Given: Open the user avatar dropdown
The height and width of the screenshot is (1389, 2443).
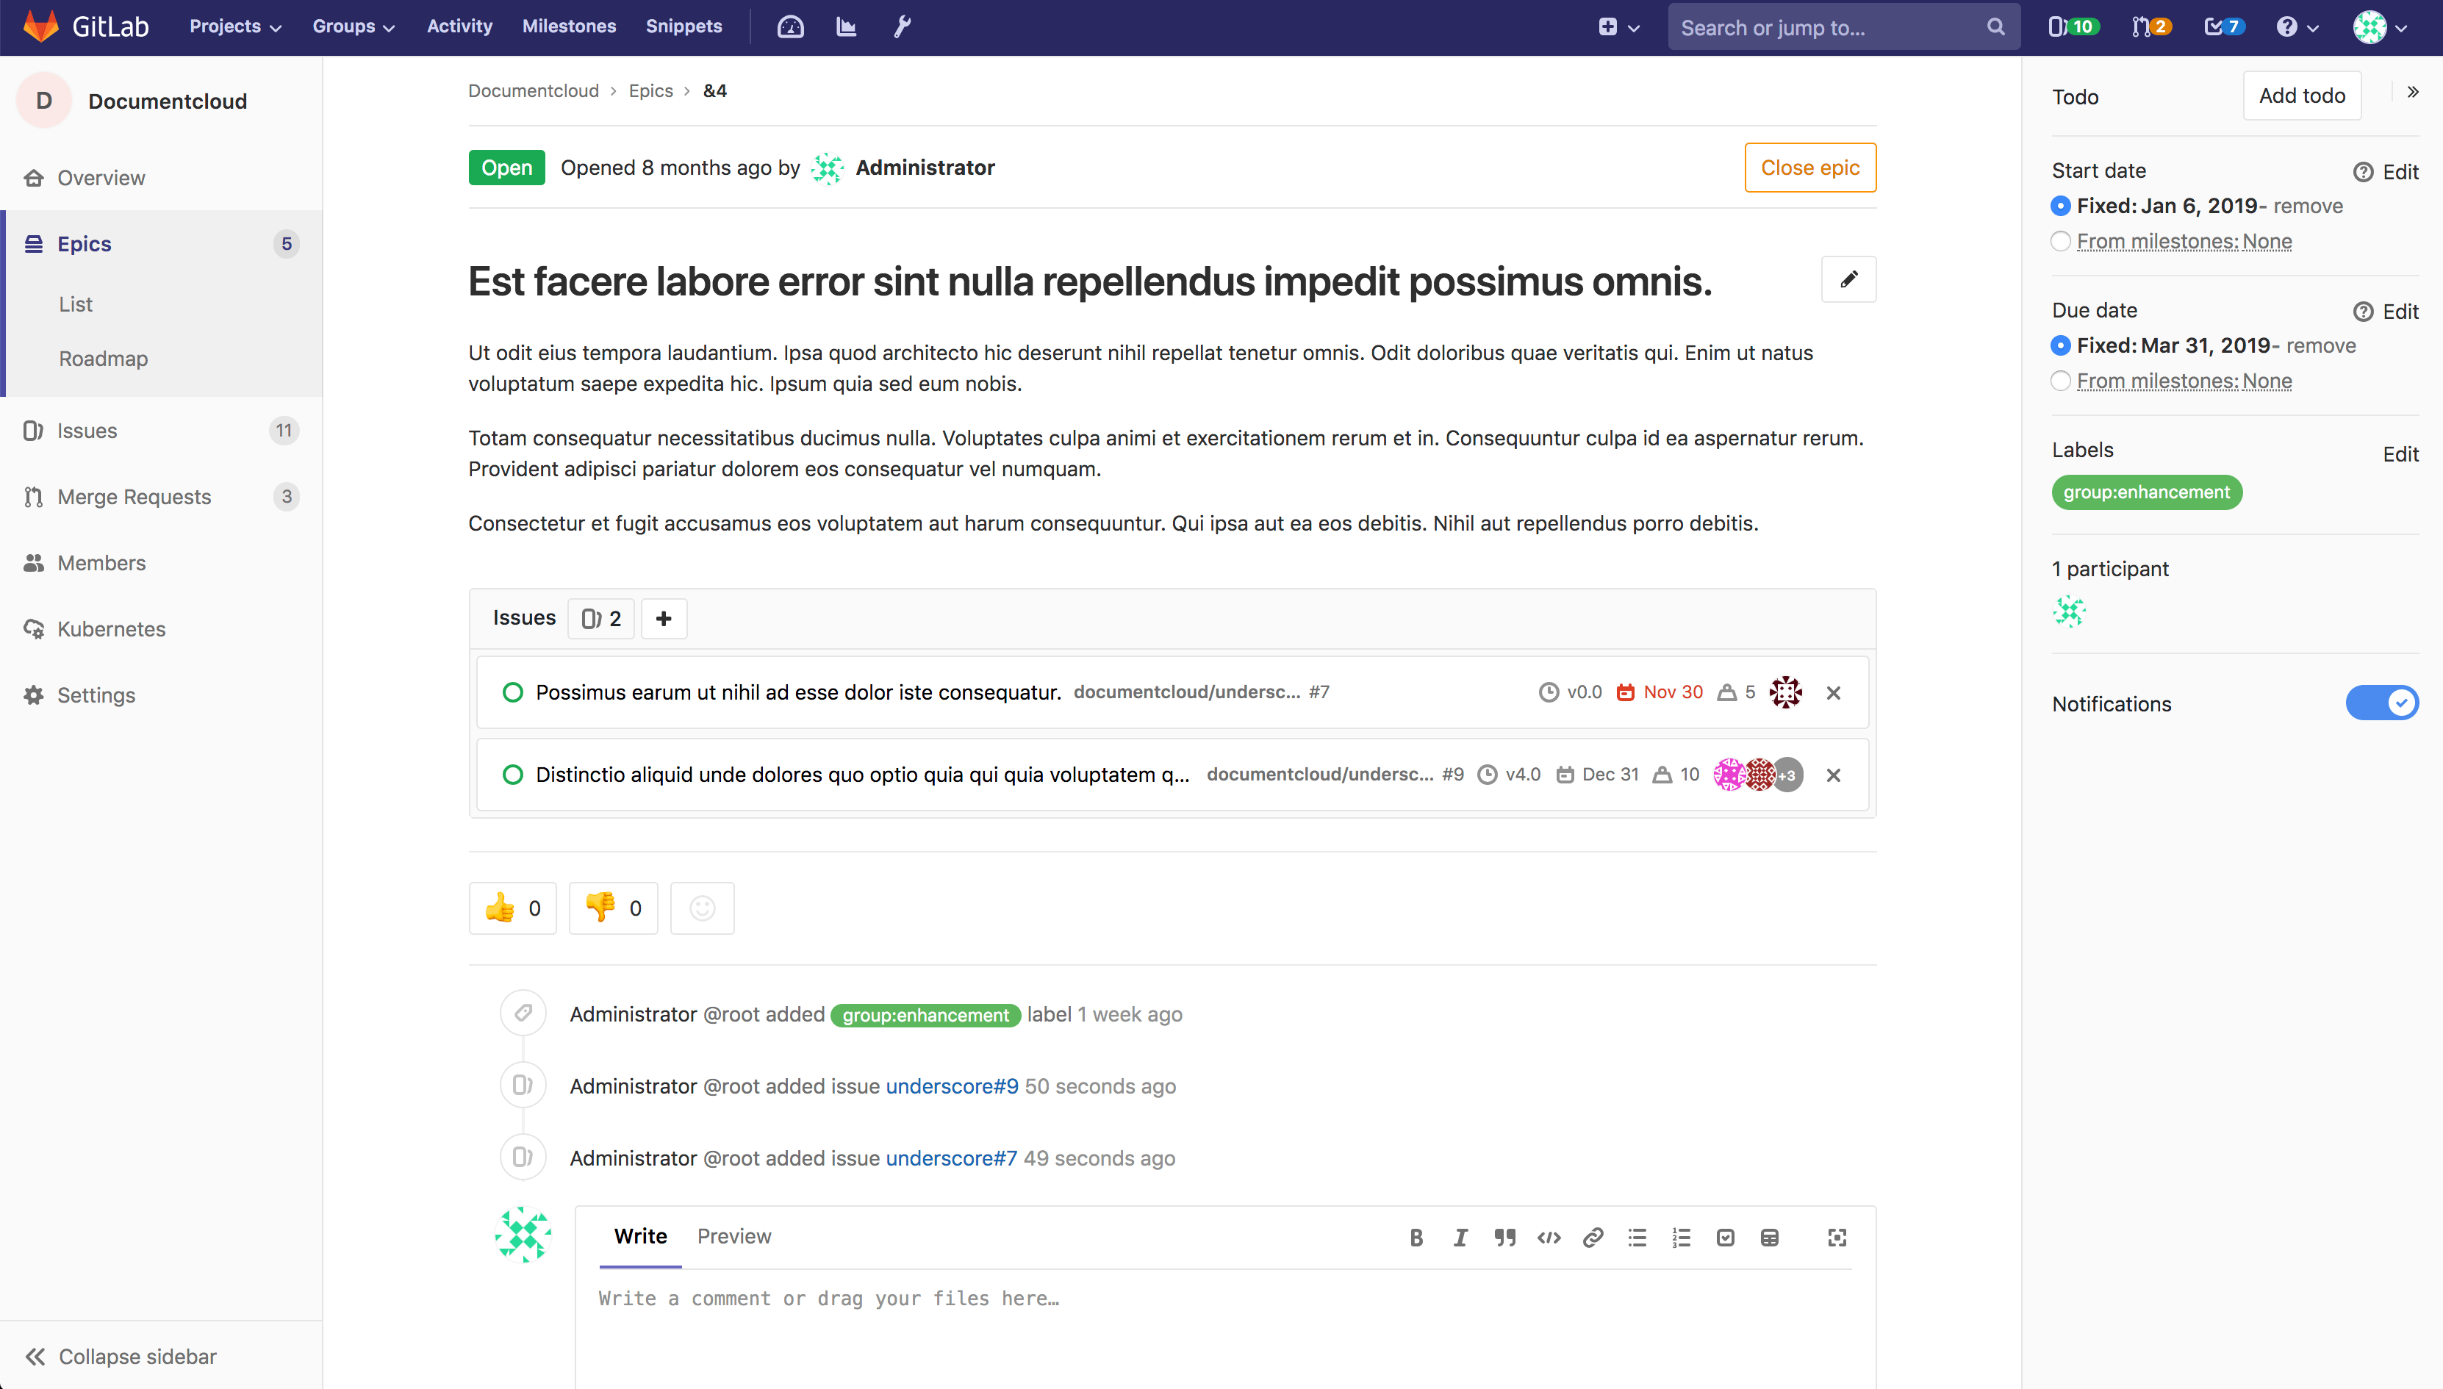Looking at the screenshot, I should click(x=2379, y=26).
